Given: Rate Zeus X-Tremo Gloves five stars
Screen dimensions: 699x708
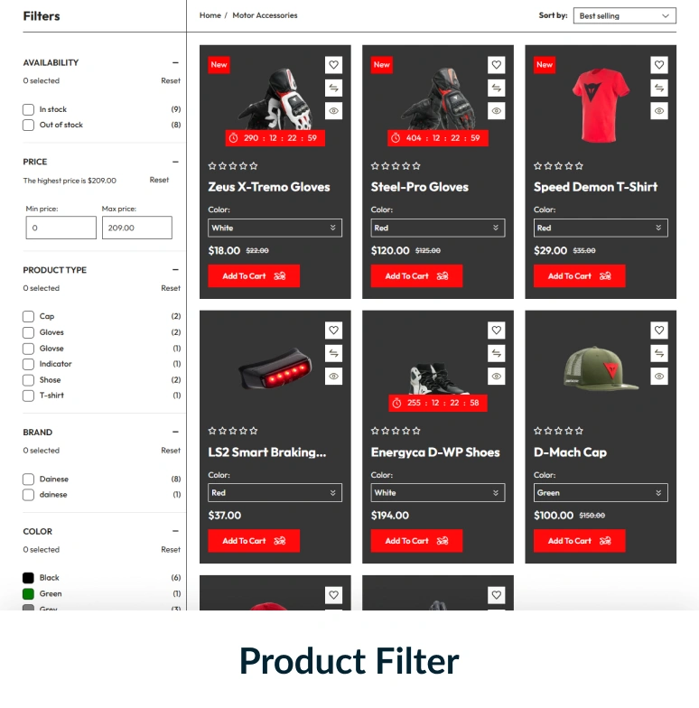Looking at the screenshot, I should (x=254, y=166).
